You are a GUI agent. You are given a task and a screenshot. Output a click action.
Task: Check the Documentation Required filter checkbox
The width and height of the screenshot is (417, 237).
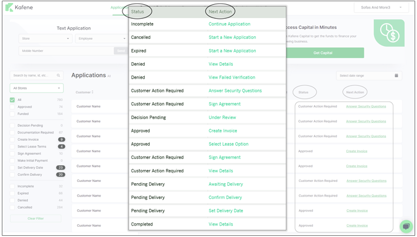(x=12, y=132)
